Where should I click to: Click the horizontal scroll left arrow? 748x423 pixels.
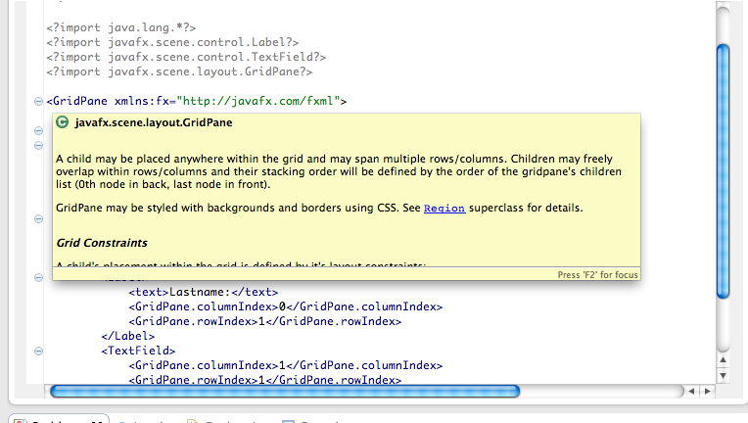[x=692, y=391]
